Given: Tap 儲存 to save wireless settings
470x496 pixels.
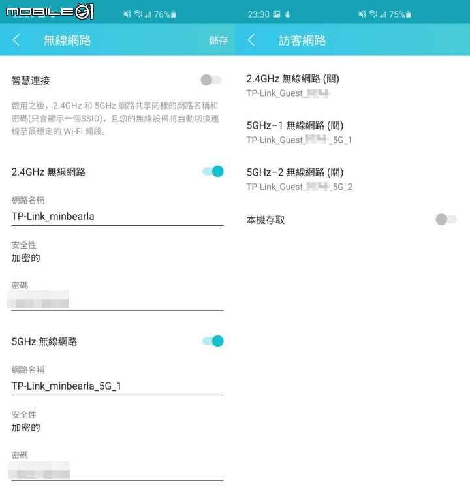Looking at the screenshot, I should click(x=218, y=40).
